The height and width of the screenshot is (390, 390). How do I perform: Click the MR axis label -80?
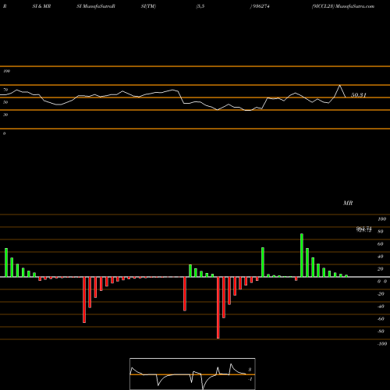pyautogui.click(x=381, y=331)
